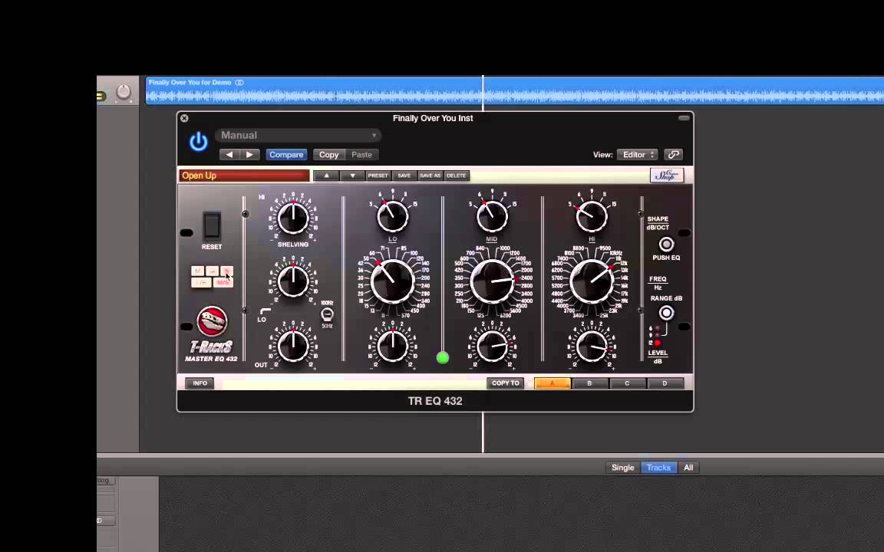The height and width of the screenshot is (552, 884).
Task: Push the PUSH EQ button
Action: click(x=666, y=245)
